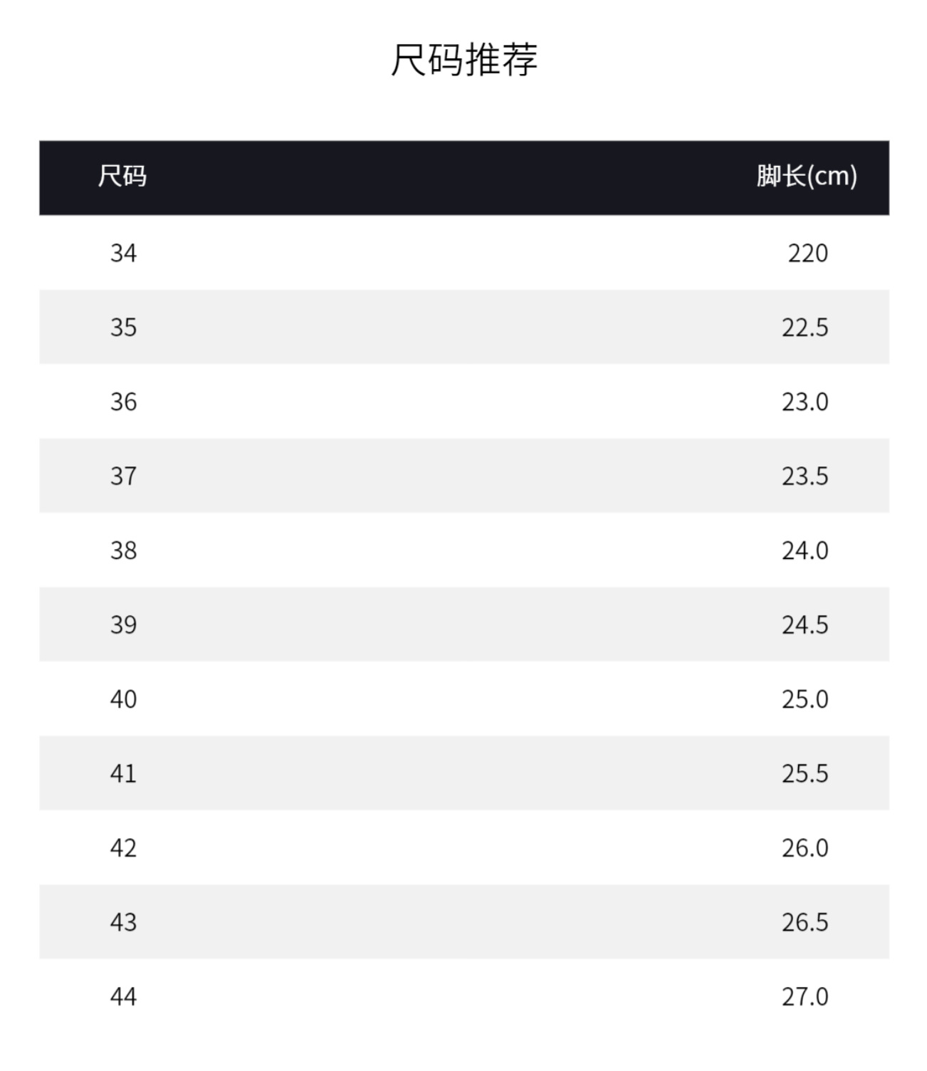Select size 36 row label
Screen dimensions: 927x1071
pos(123,402)
